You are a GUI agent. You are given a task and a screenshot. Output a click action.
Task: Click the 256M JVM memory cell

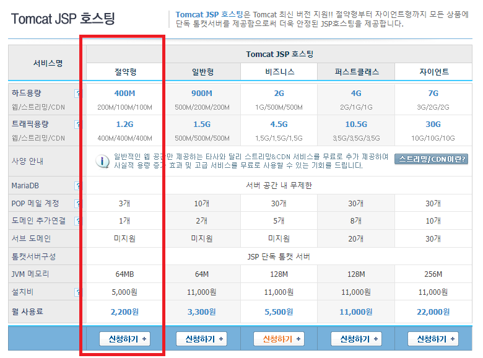click(x=433, y=274)
